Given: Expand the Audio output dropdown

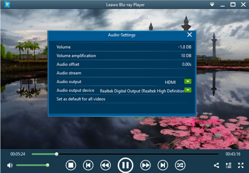Looking at the screenshot, I should (188, 82).
